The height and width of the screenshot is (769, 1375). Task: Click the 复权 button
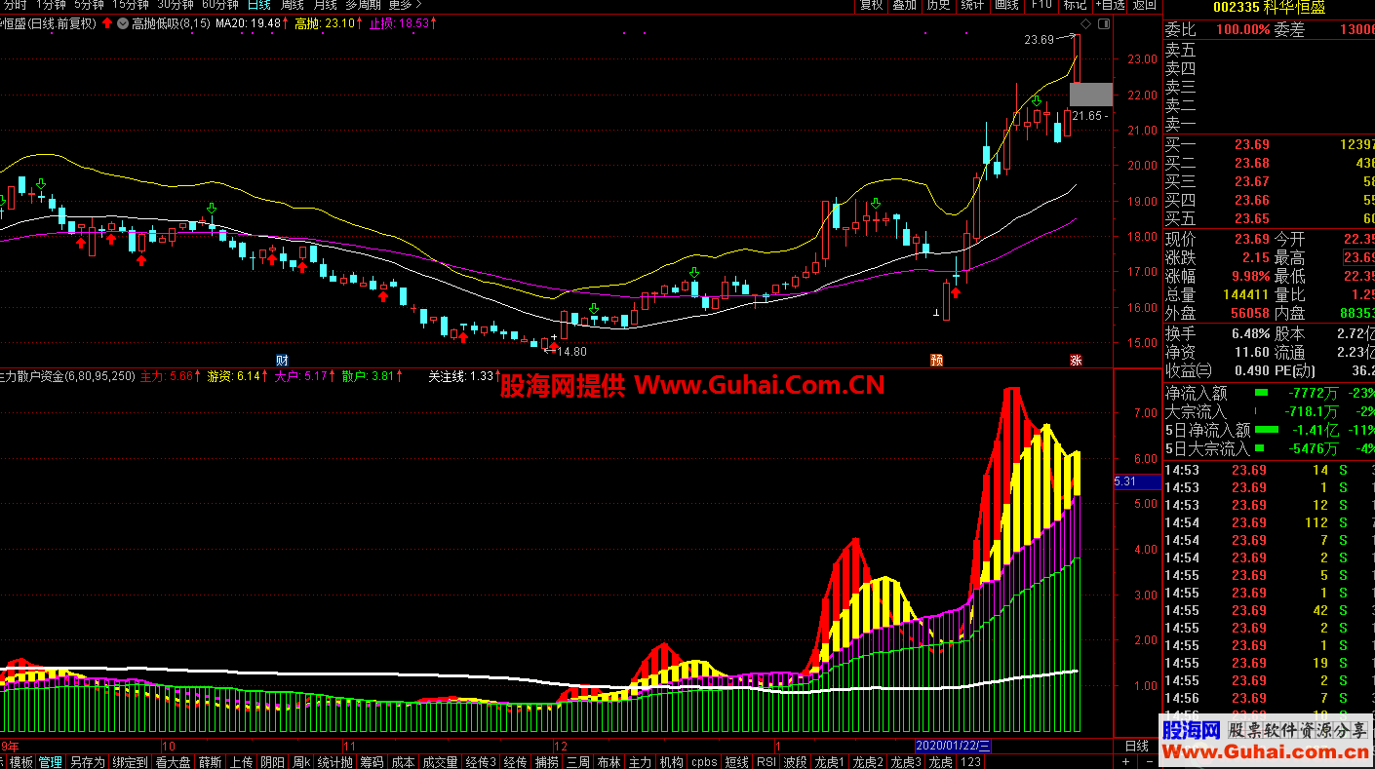pyautogui.click(x=871, y=5)
